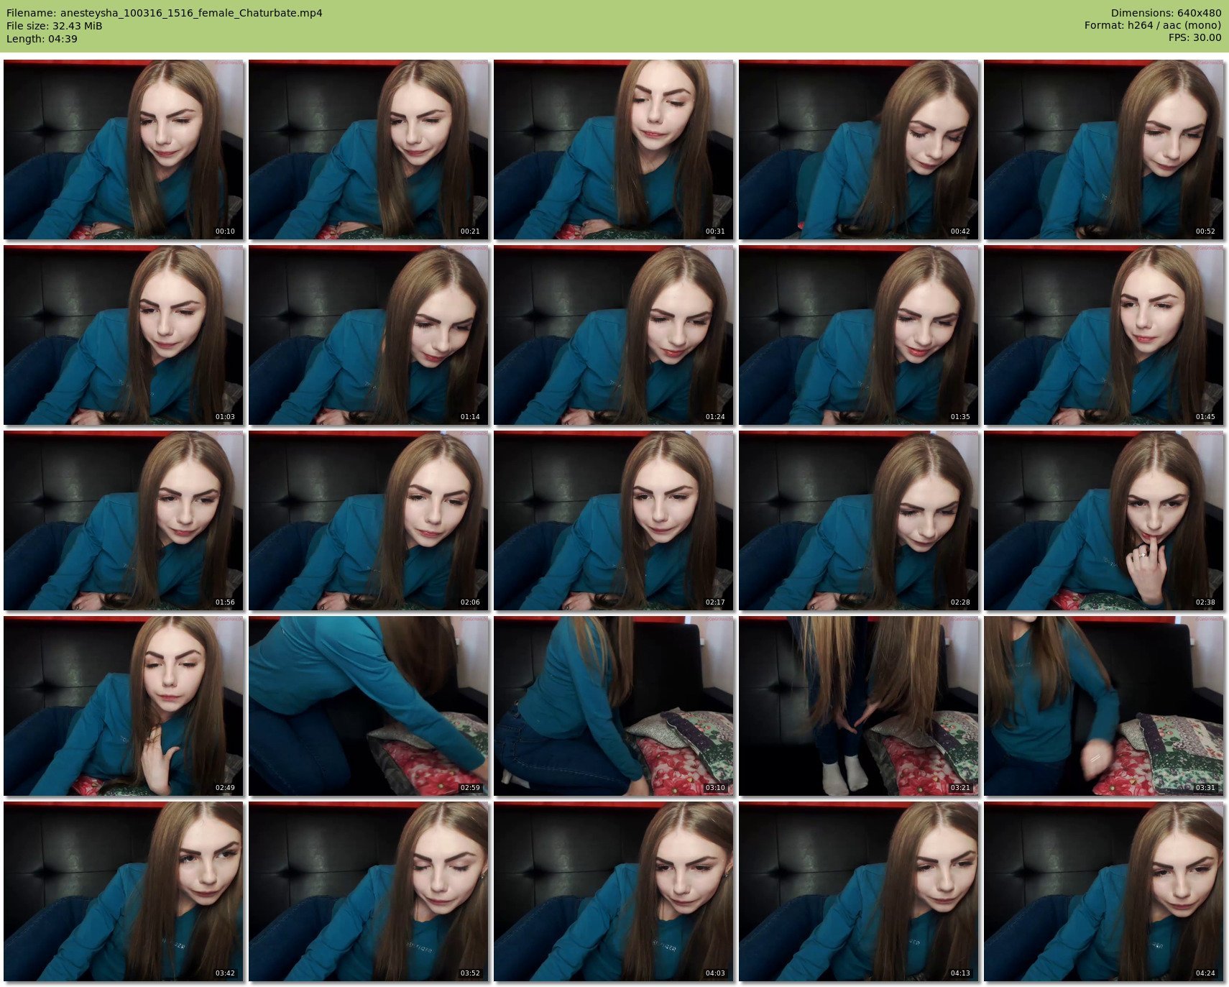Click the Filename line in the header
This screenshot has width=1229, height=987.
pyautogui.click(x=165, y=13)
